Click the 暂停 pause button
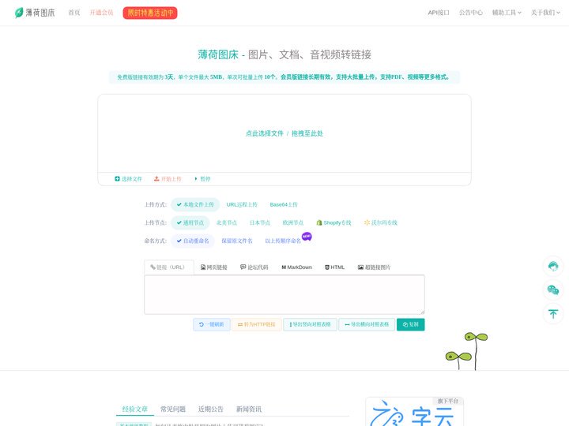Viewport: 569px width, 426px height. coord(202,179)
